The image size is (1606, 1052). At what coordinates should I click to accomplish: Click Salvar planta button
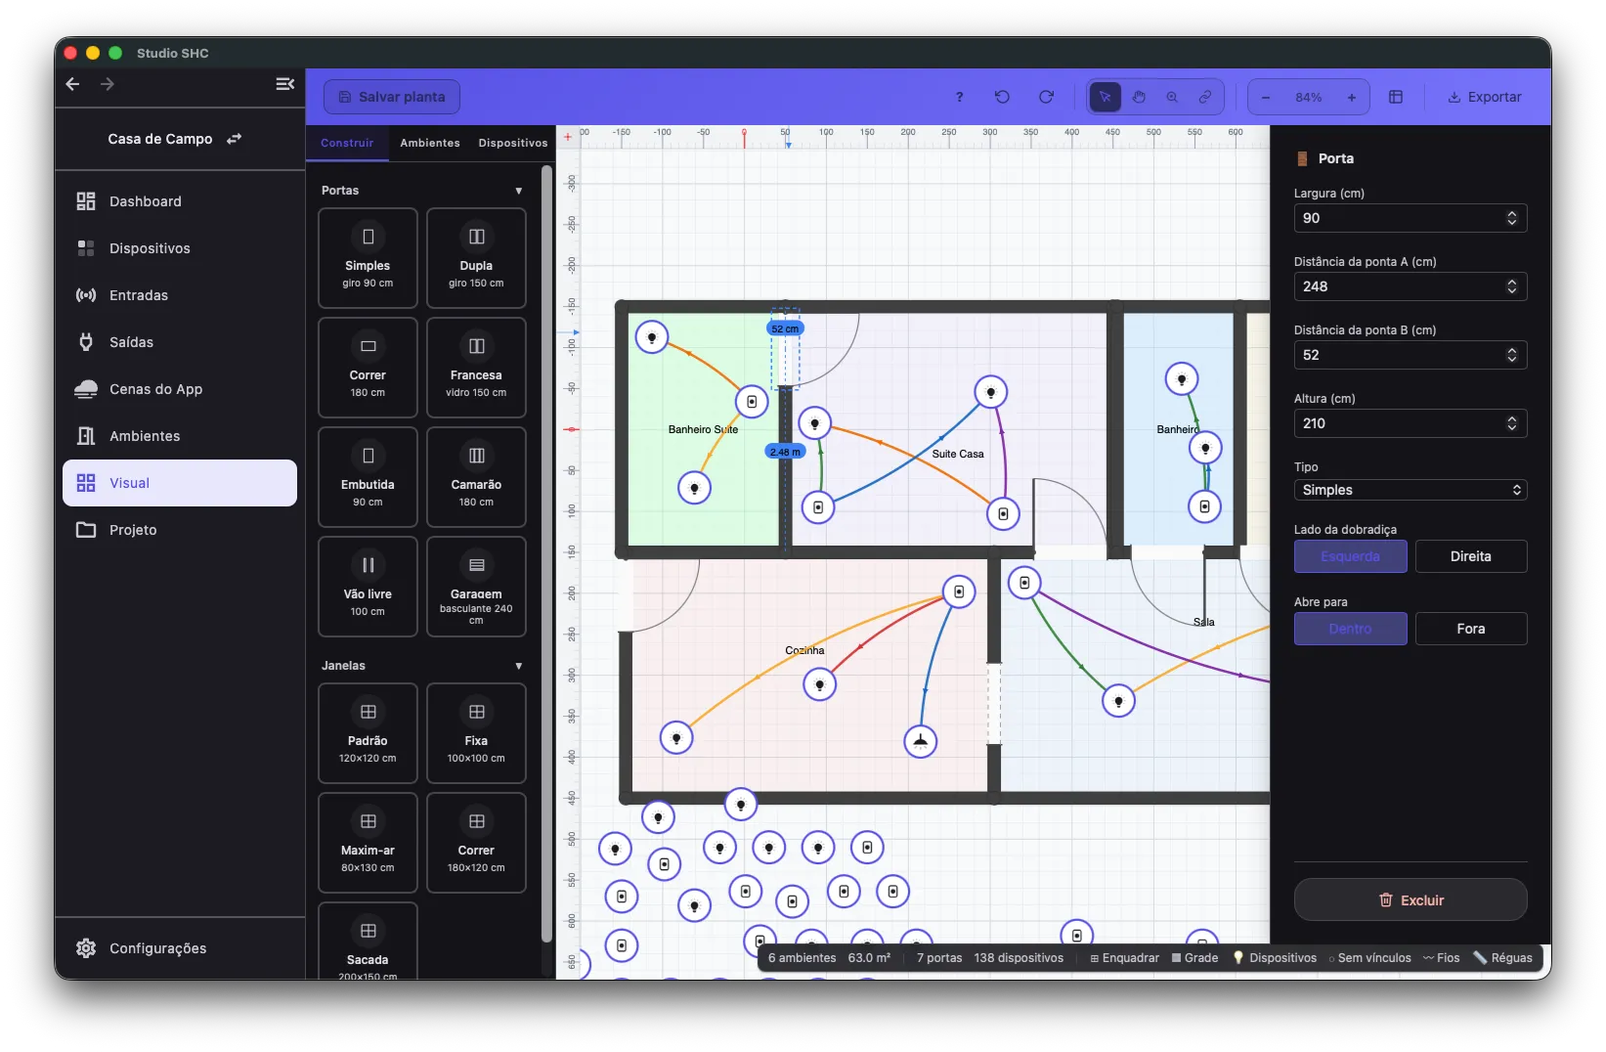(x=392, y=97)
